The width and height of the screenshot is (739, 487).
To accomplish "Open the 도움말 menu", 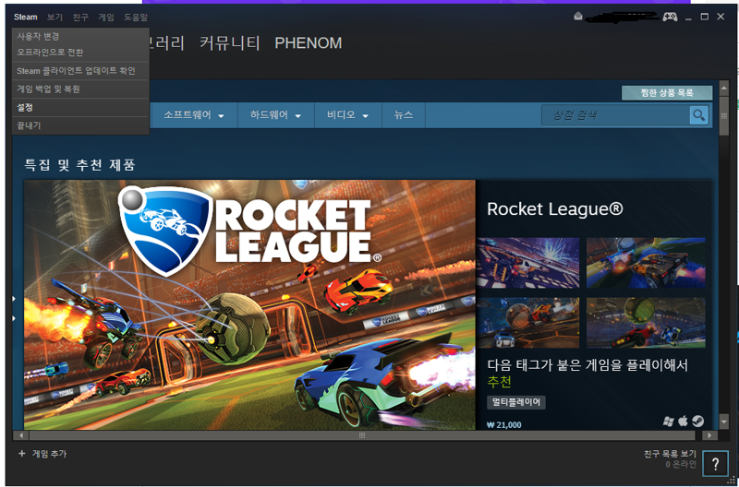I will [x=136, y=18].
